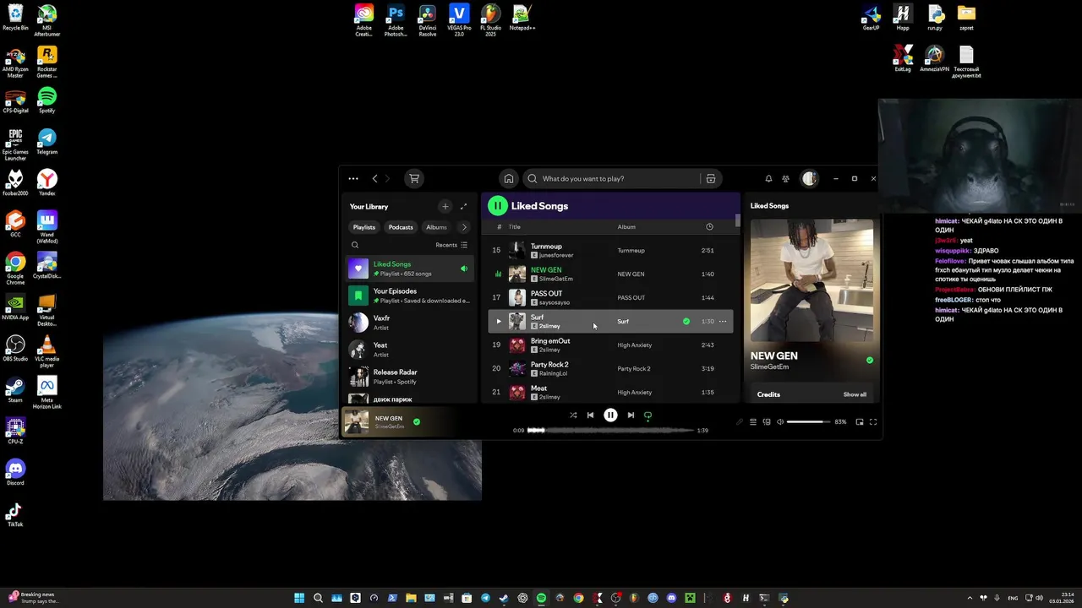Sort tracks by Album column

(x=626, y=226)
